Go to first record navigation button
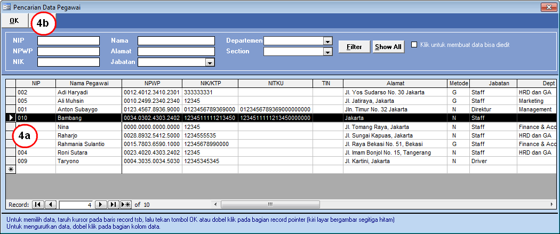 click(x=38, y=204)
